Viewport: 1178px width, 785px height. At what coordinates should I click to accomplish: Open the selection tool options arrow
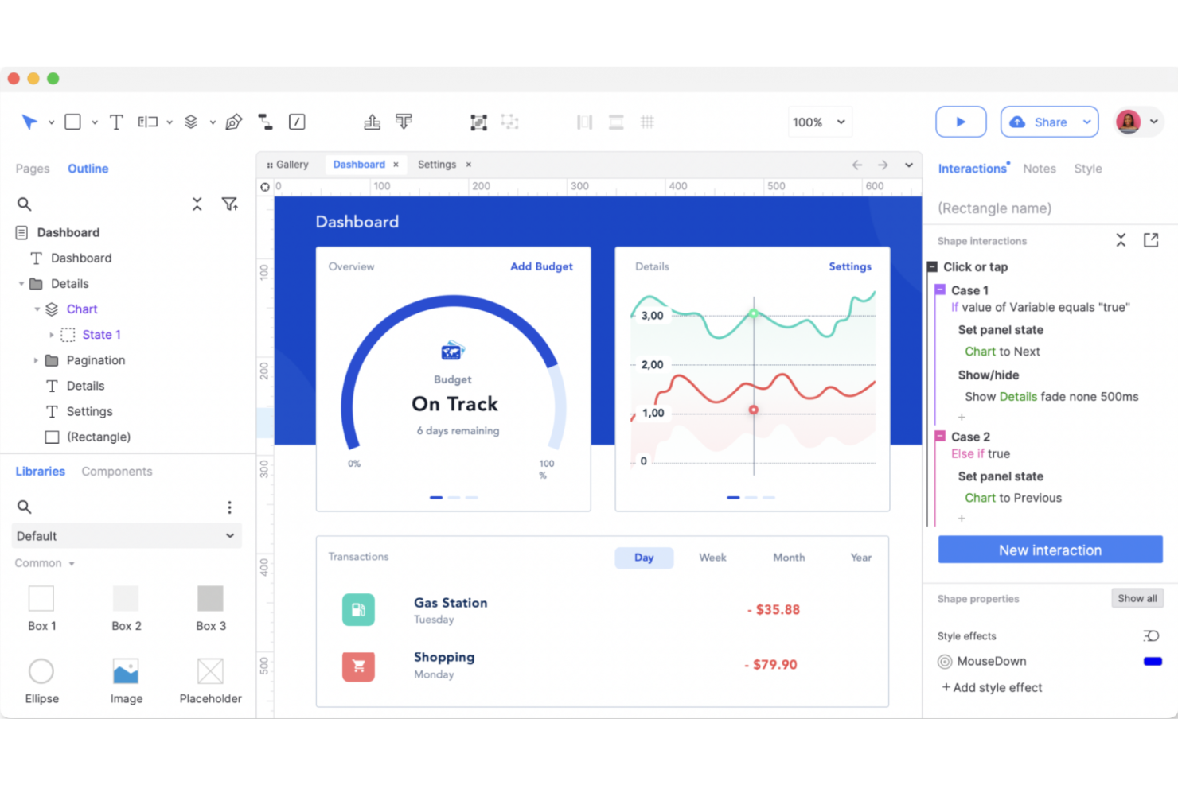(51, 122)
